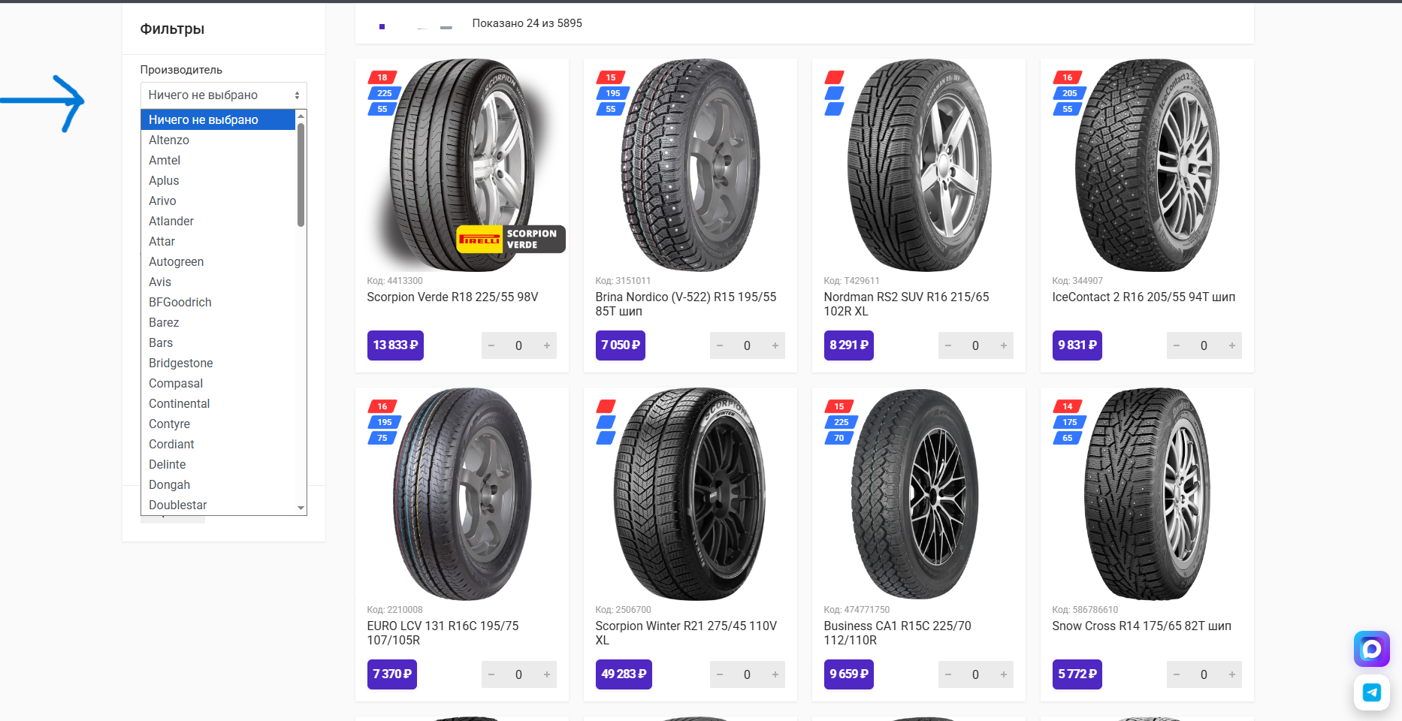Increase Scorpion Winter R21 quantity

tap(775, 674)
